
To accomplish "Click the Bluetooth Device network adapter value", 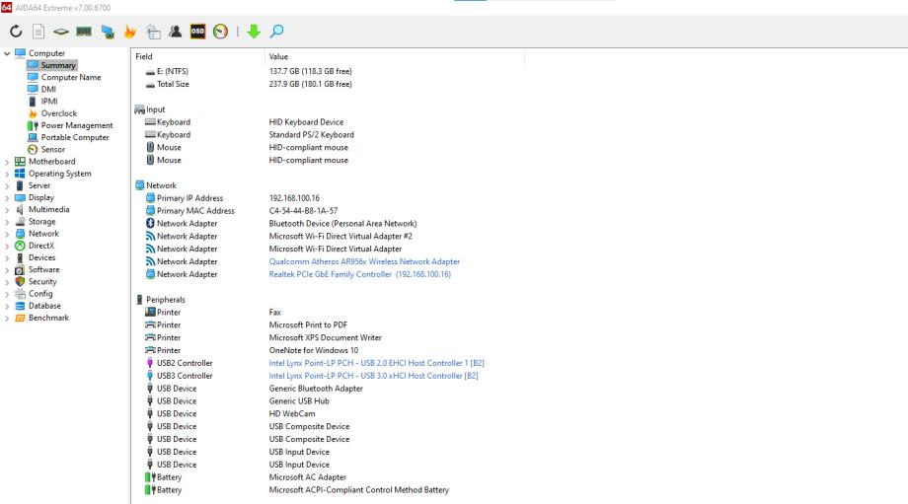I will tap(342, 223).
